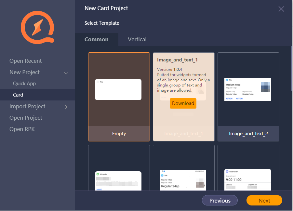Download the Image_and_text_1 template
The width and height of the screenshot is (293, 211).
(x=183, y=103)
